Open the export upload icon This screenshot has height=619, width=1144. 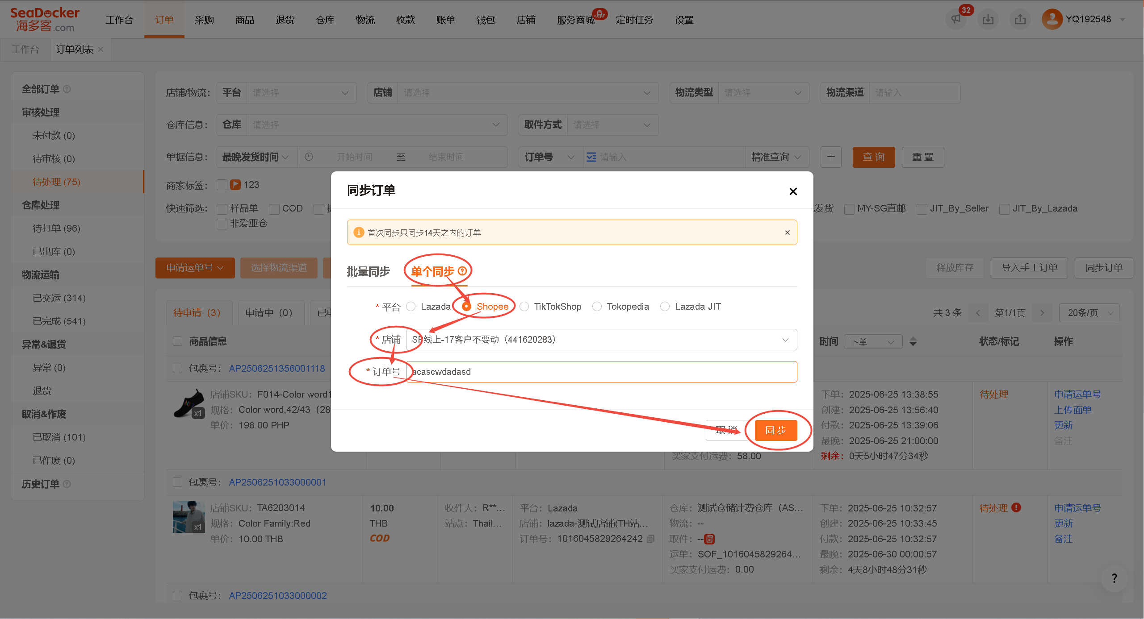[1020, 20]
